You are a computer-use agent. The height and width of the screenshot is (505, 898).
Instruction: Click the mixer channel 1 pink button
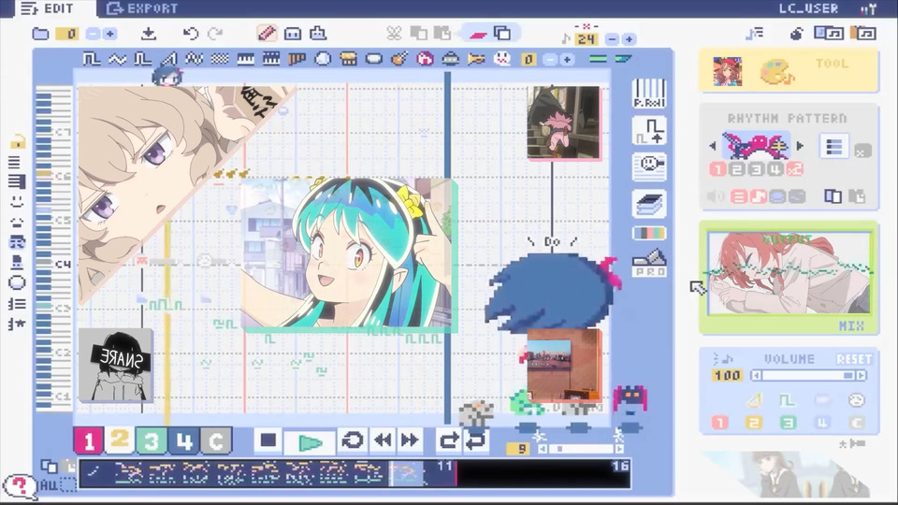pos(720,423)
